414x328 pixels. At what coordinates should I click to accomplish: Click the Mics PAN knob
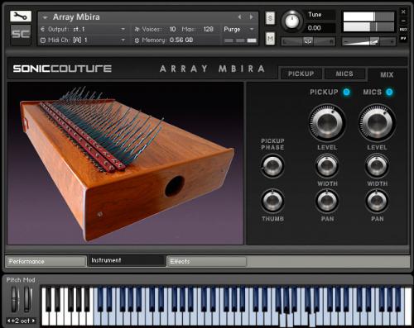(377, 201)
